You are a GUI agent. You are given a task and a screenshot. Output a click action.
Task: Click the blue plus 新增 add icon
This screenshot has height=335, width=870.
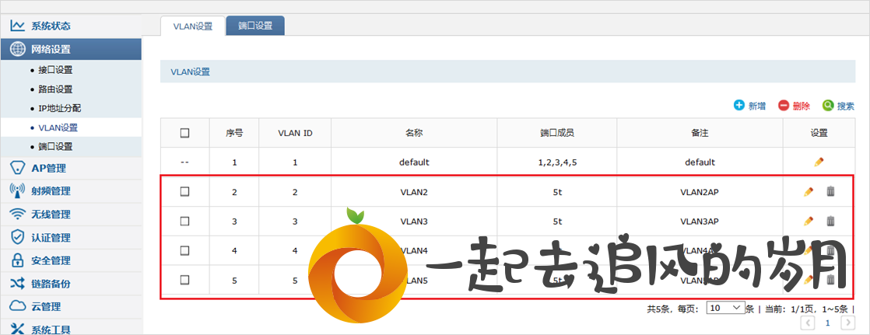click(x=739, y=106)
